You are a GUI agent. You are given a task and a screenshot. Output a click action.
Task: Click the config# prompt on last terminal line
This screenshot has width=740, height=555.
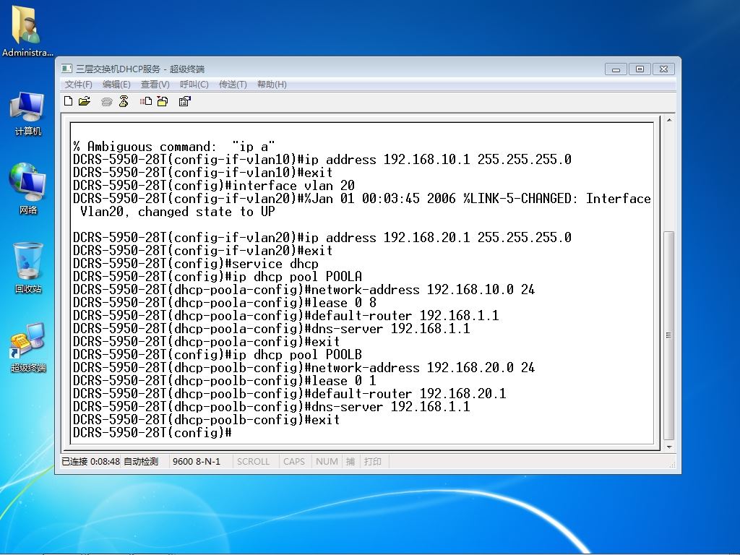[152, 432]
